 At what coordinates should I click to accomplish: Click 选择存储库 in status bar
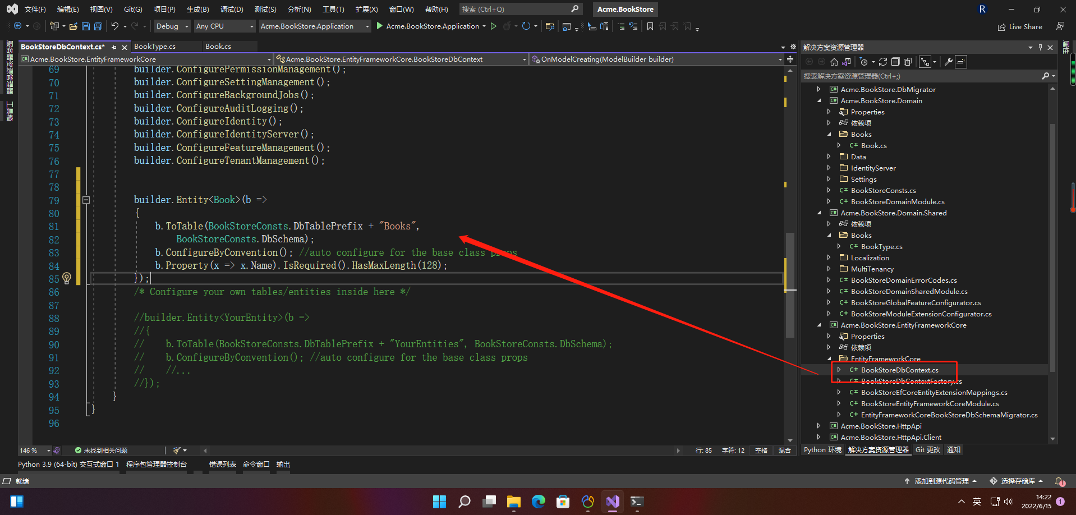(1017, 481)
